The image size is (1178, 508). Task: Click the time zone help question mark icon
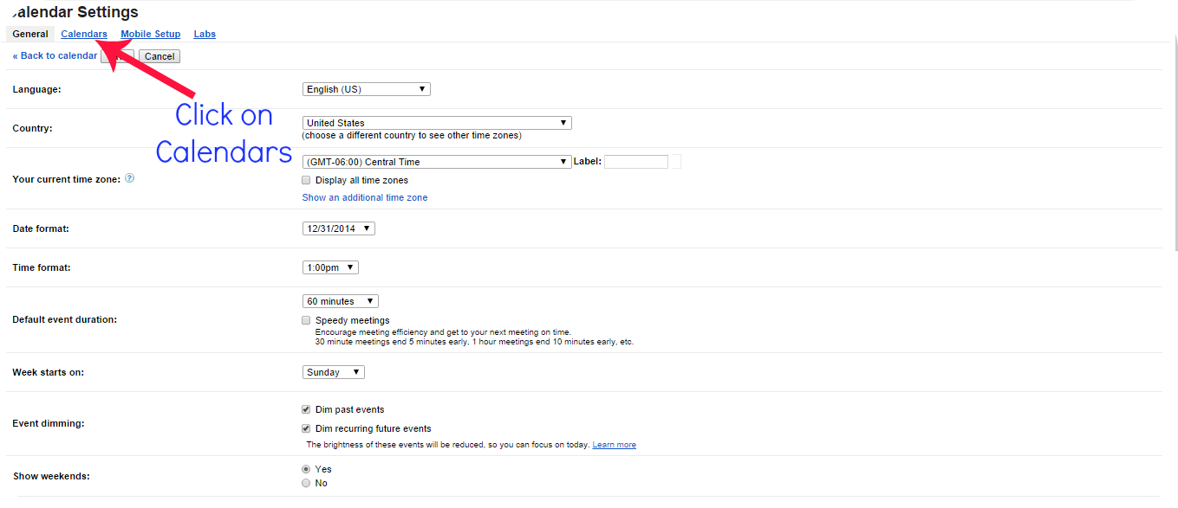129,178
